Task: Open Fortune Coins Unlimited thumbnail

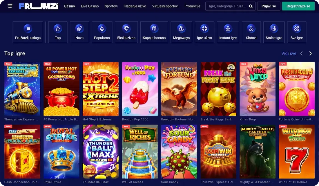Action: pyautogui.click(x=297, y=89)
